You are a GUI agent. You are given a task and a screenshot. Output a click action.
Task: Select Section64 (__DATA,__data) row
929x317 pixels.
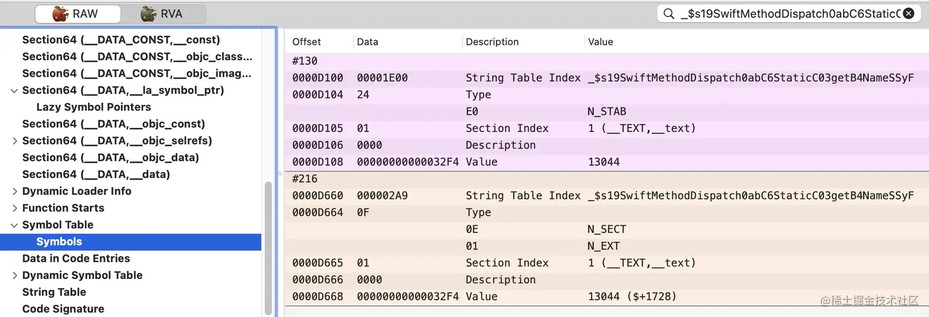pos(130,174)
